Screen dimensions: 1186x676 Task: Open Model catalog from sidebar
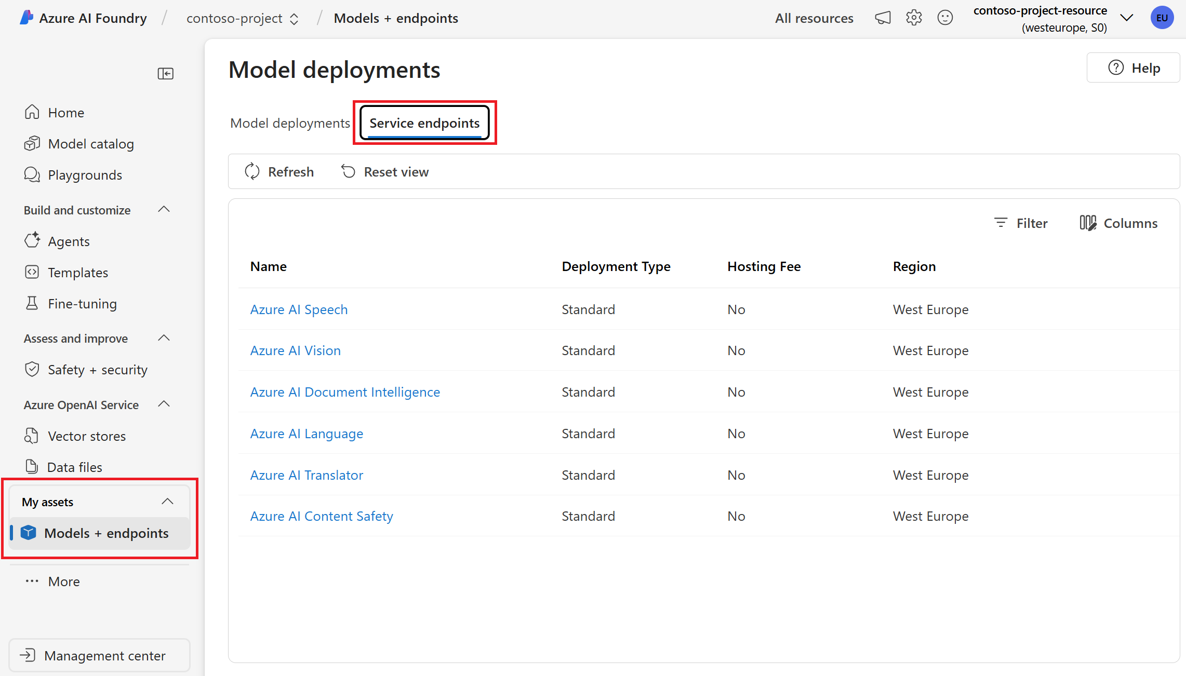tap(90, 144)
